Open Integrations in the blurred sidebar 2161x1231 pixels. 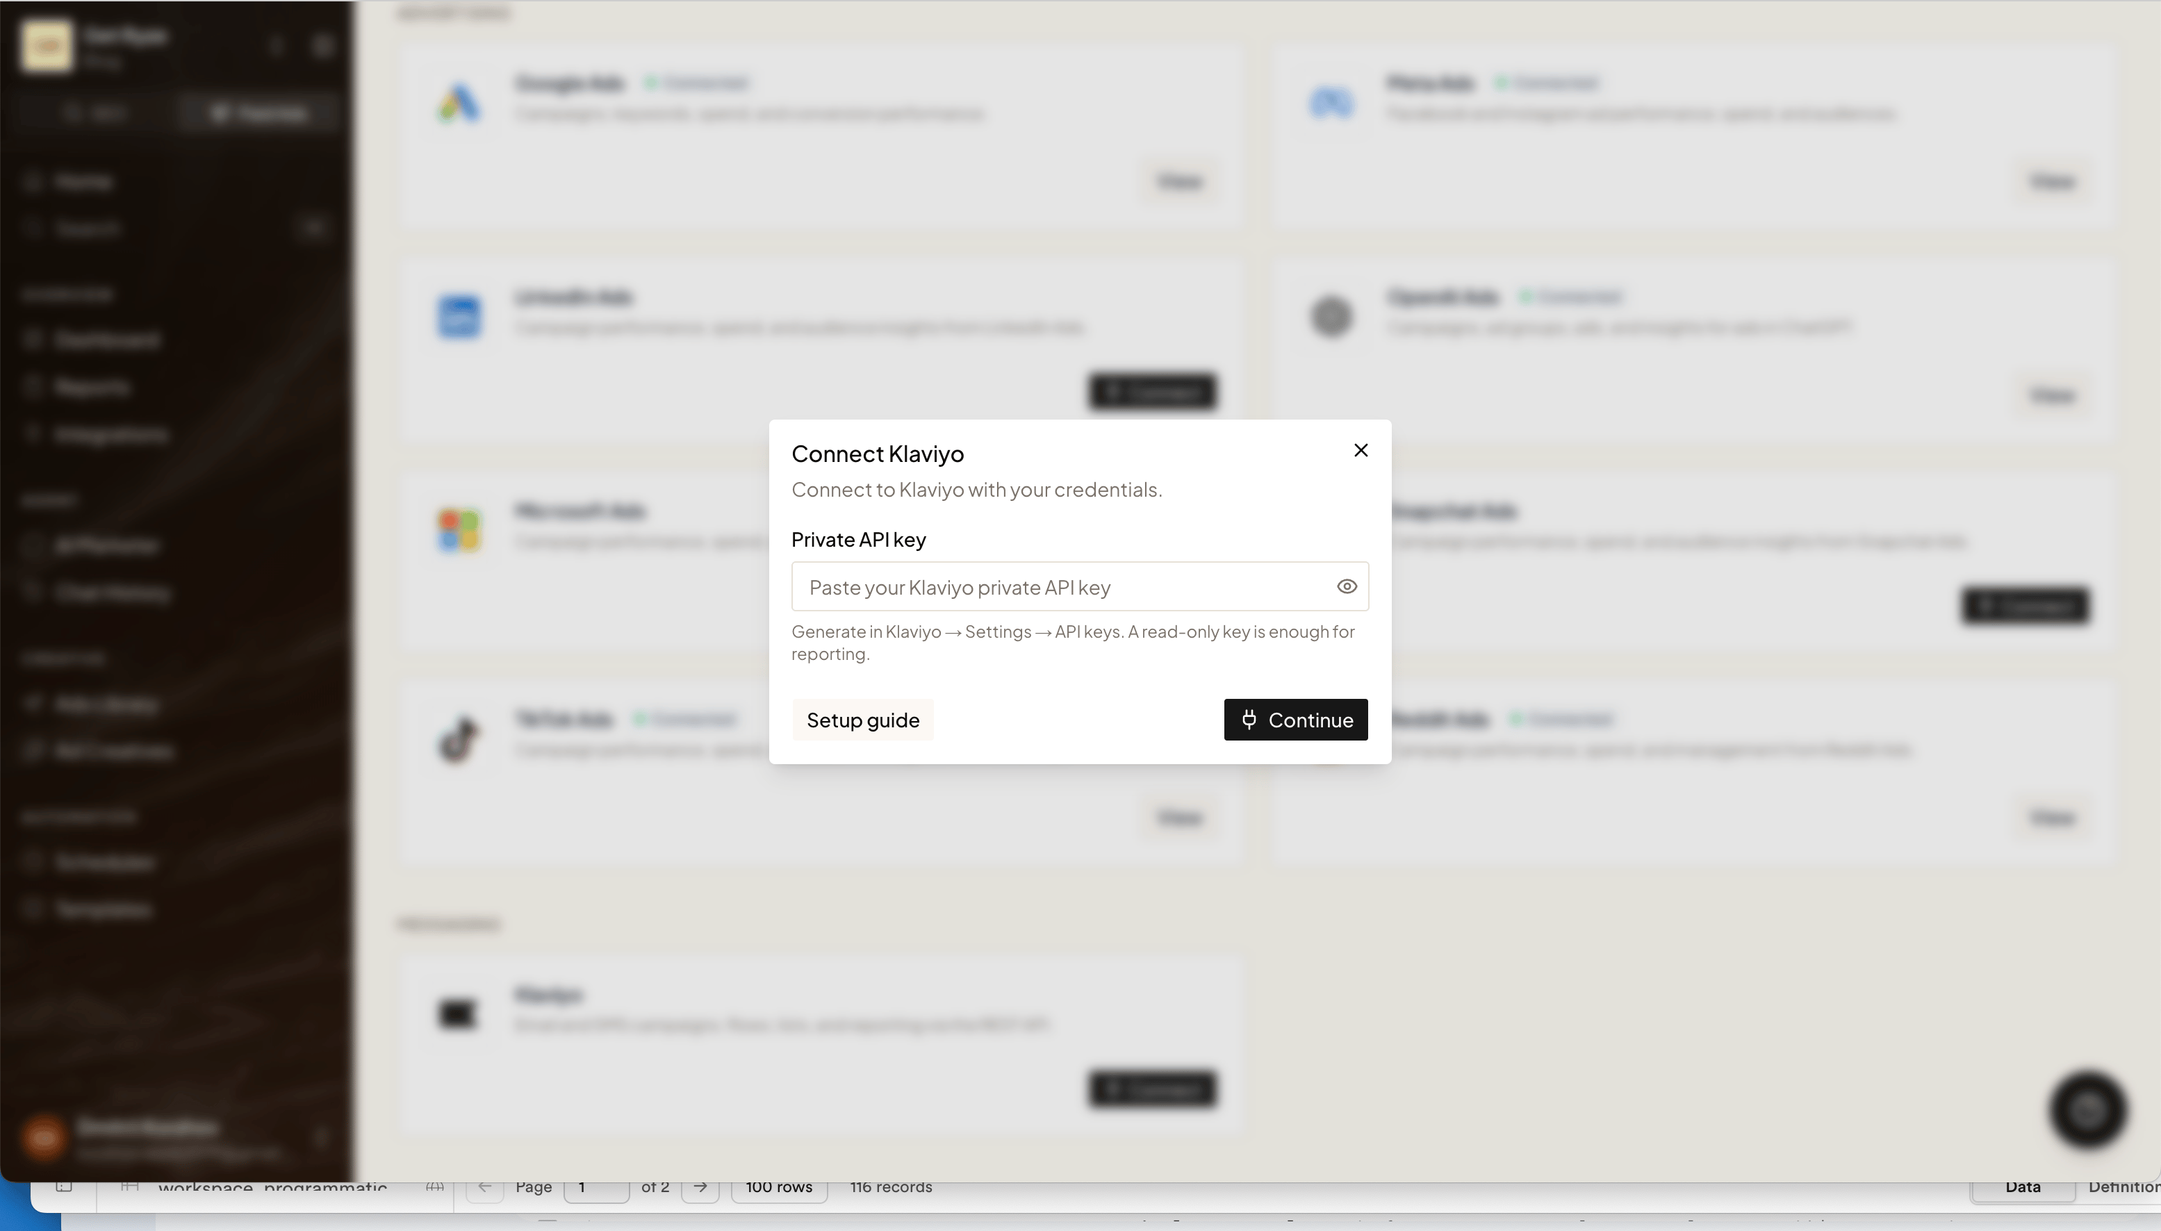click(110, 435)
